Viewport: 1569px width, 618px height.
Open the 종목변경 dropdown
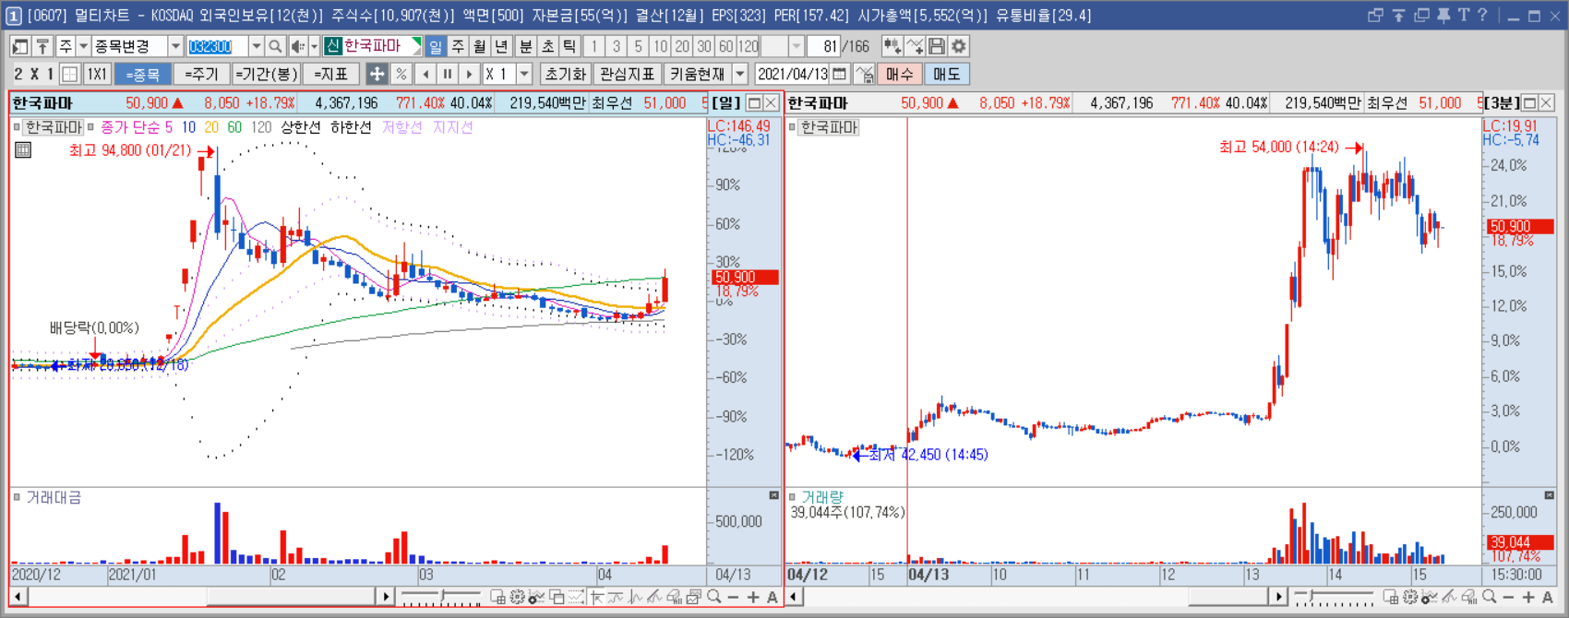pyautogui.click(x=174, y=46)
